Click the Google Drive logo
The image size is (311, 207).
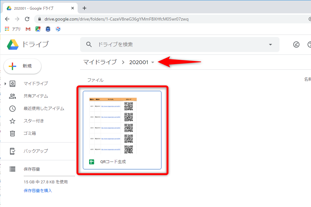click(x=13, y=45)
